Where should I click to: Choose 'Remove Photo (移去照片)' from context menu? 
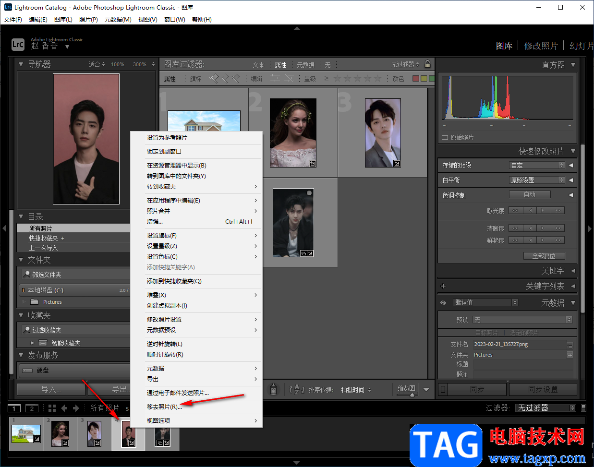pos(164,407)
